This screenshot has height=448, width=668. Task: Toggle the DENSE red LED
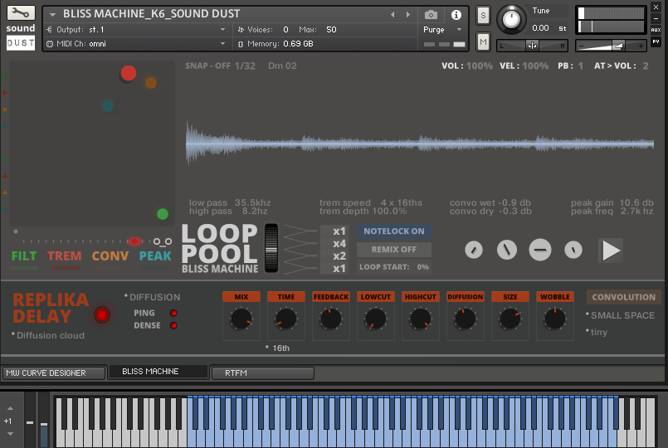point(173,325)
